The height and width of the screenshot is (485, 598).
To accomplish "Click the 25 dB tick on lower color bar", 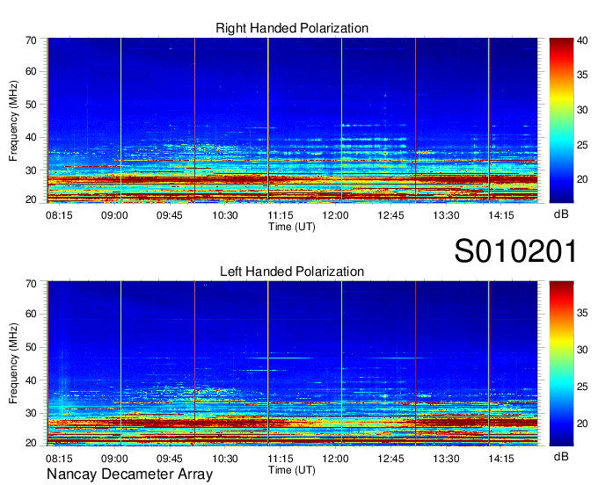I will click(x=582, y=387).
